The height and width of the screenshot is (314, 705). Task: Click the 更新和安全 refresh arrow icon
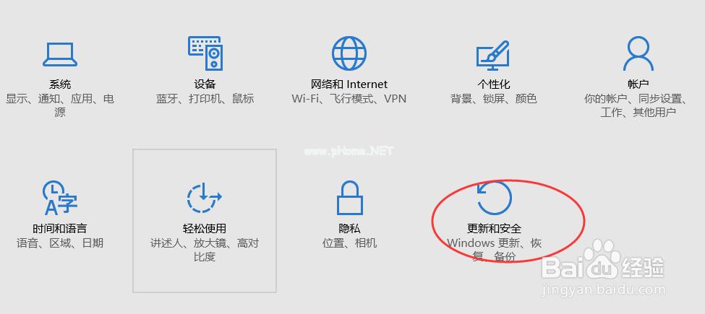(494, 197)
